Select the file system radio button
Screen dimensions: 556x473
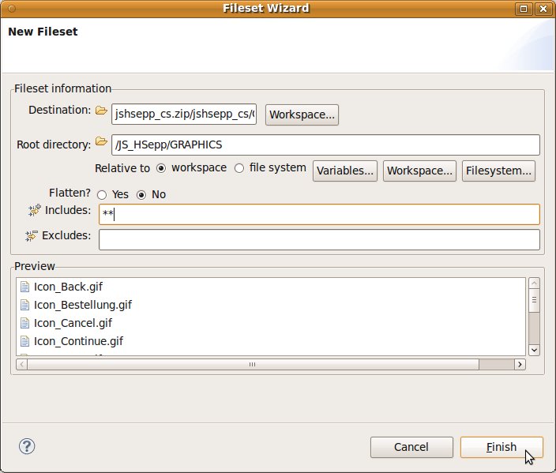pyautogui.click(x=239, y=168)
